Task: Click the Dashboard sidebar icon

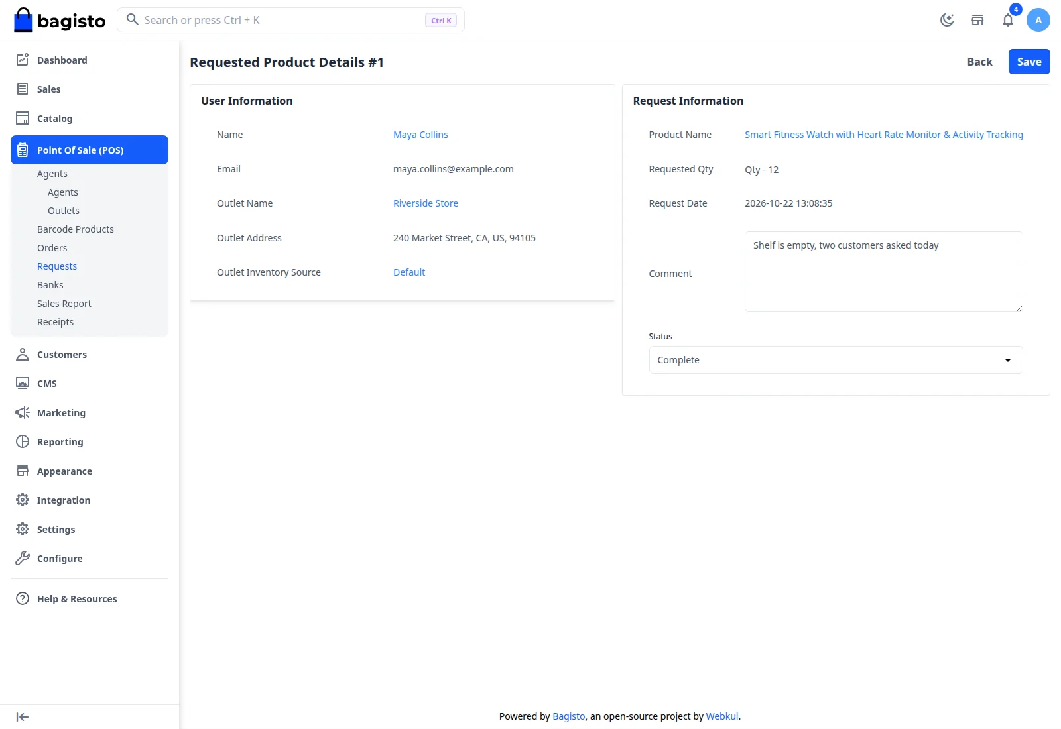Action: click(x=23, y=60)
